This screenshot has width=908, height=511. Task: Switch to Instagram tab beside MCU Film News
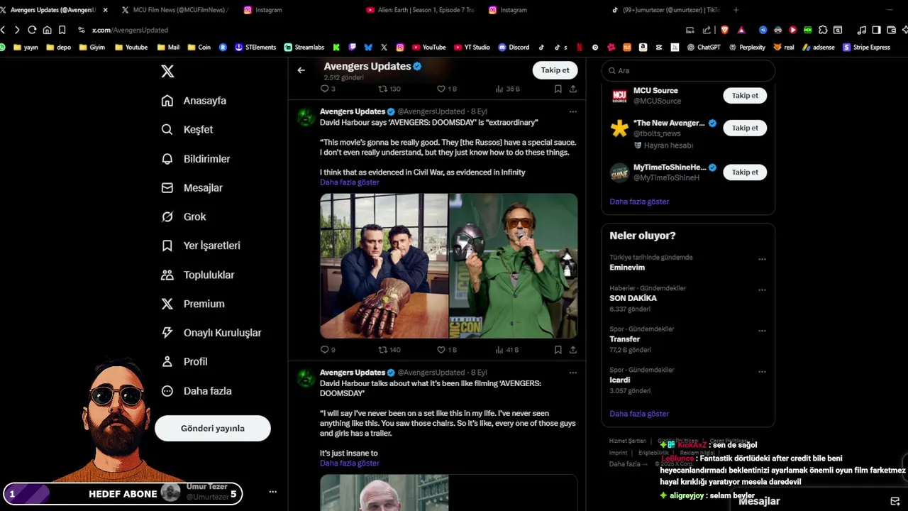click(264, 10)
